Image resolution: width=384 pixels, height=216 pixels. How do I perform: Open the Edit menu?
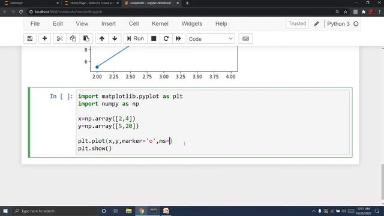click(x=58, y=24)
